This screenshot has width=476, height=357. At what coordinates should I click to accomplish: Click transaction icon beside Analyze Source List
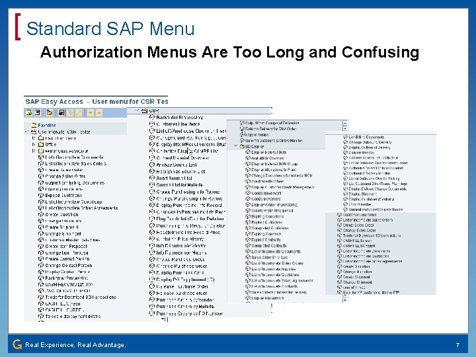pyautogui.click(x=152, y=165)
